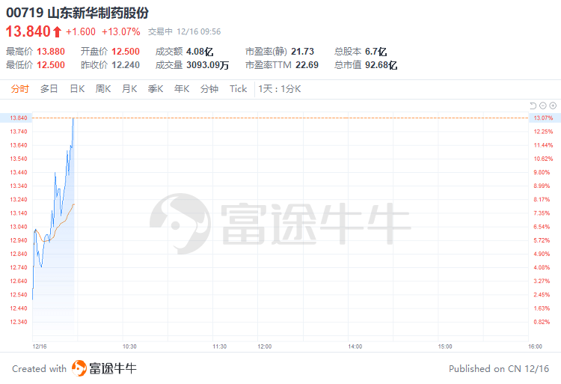Click the stock title 00719 山东新华制药股份
Viewport: 561px width, 384px height.
[x=77, y=13]
